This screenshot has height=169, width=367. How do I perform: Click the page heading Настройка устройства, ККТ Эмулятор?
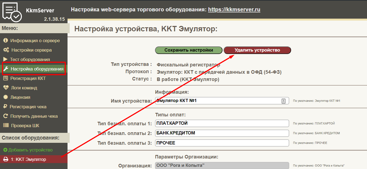146,29
